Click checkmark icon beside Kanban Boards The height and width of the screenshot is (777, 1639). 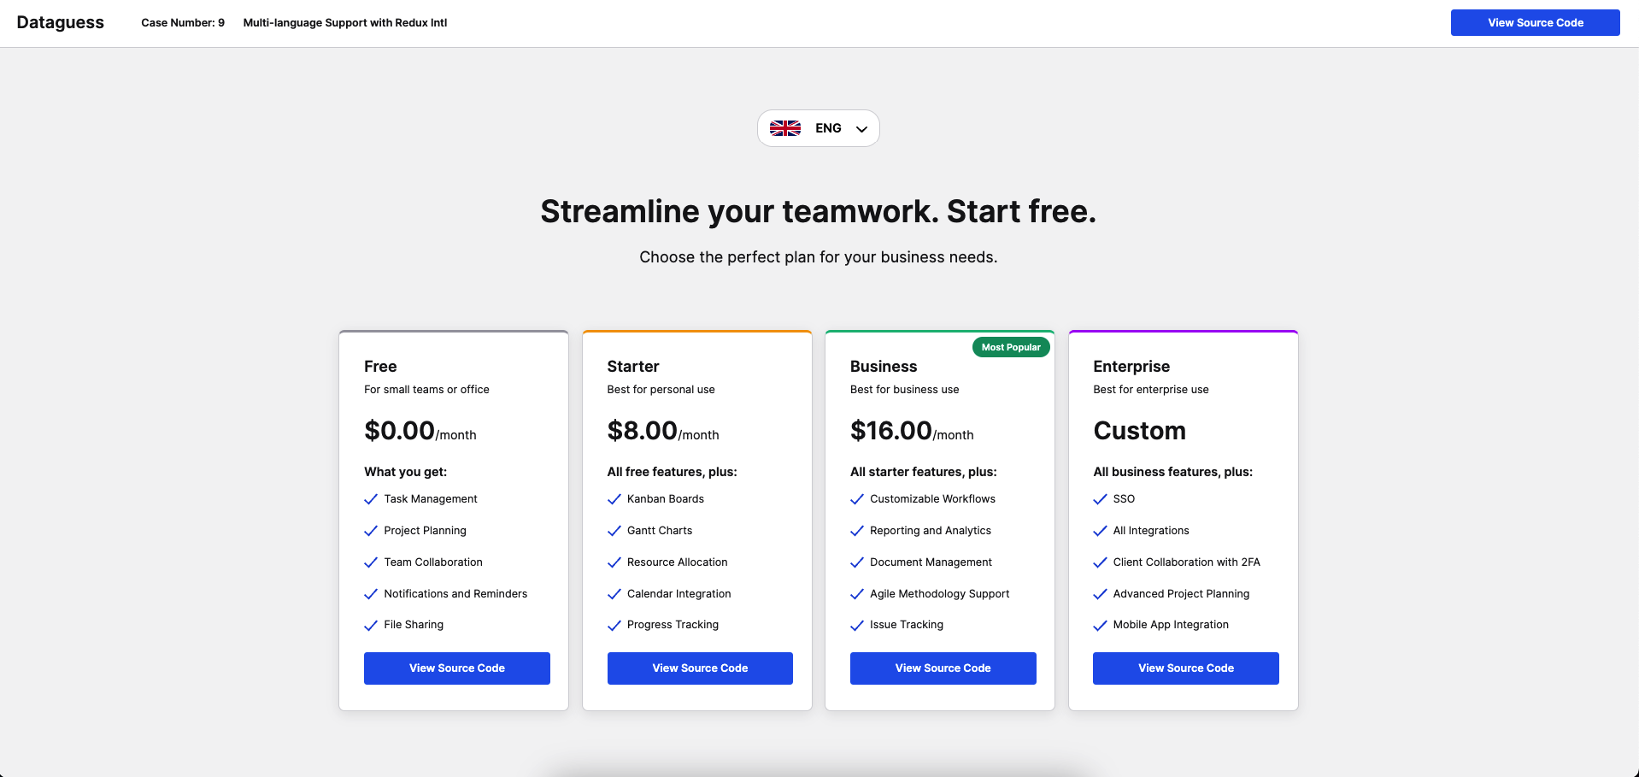pyautogui.click(x=614, y=499)
